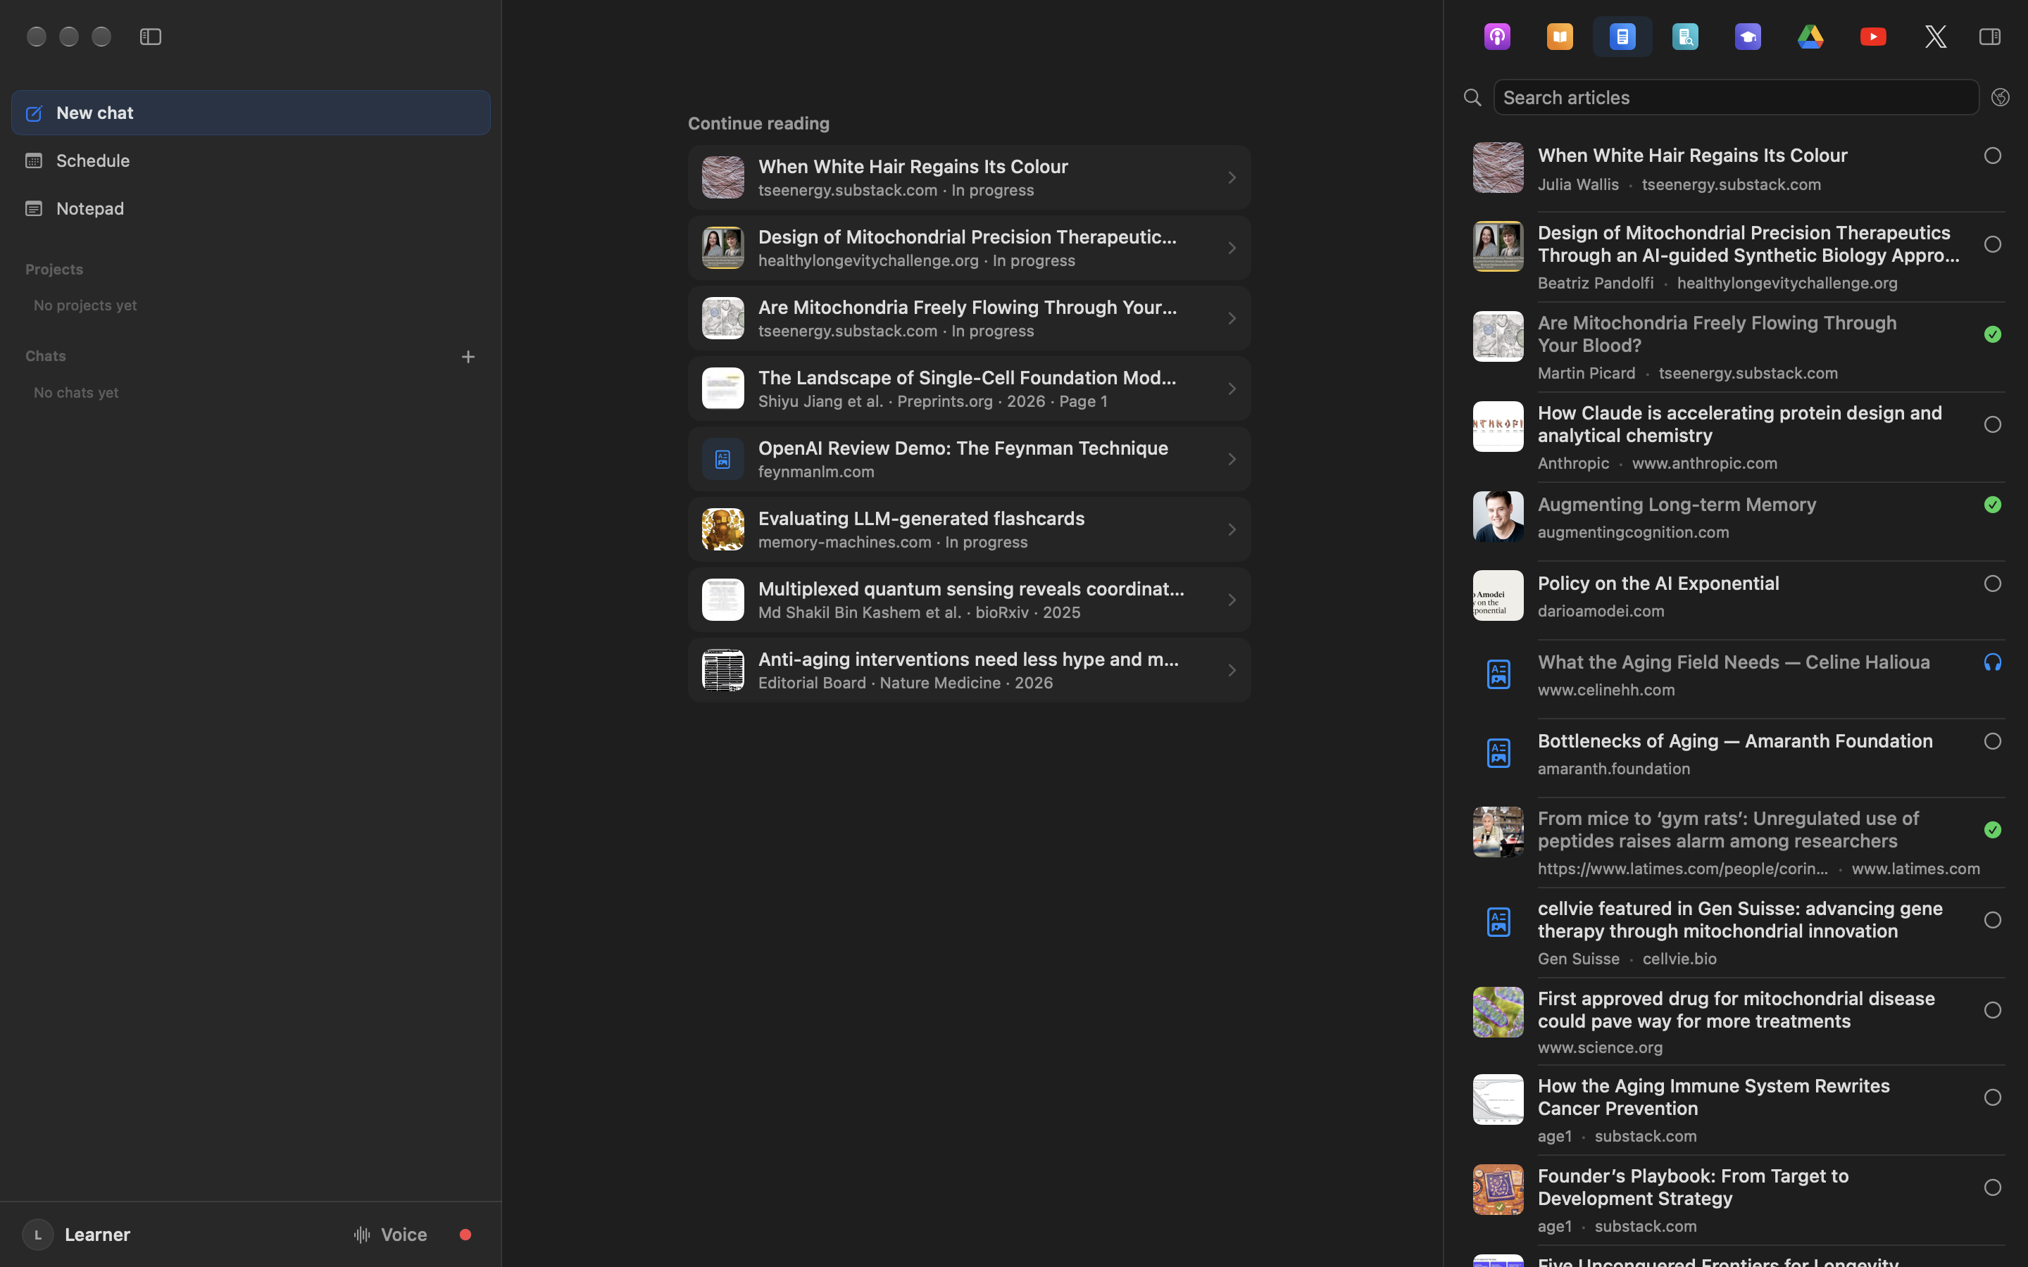Click thumbnail of First approved drug article
Screen dimensions: 2028x1267
1498,1012
